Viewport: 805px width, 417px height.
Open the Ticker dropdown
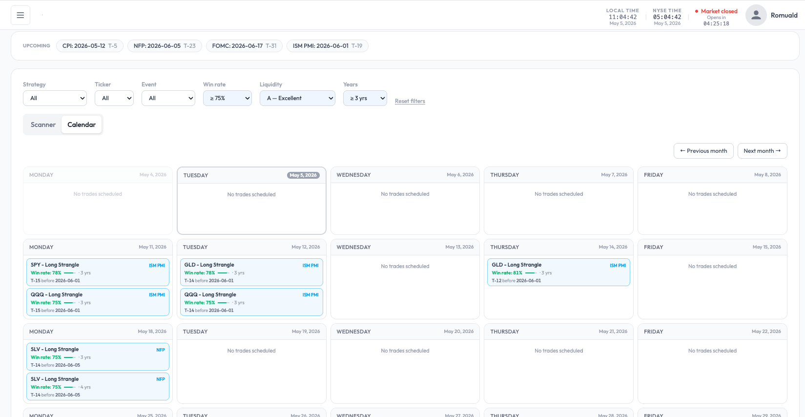[x=114, y=98]
